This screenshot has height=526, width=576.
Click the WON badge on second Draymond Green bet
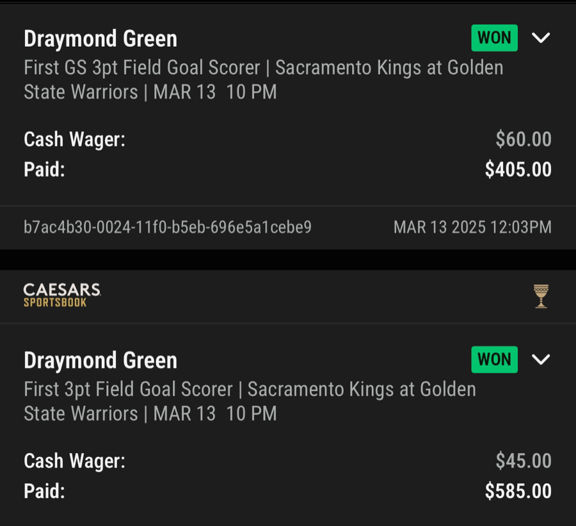click(x=494, y=359)
